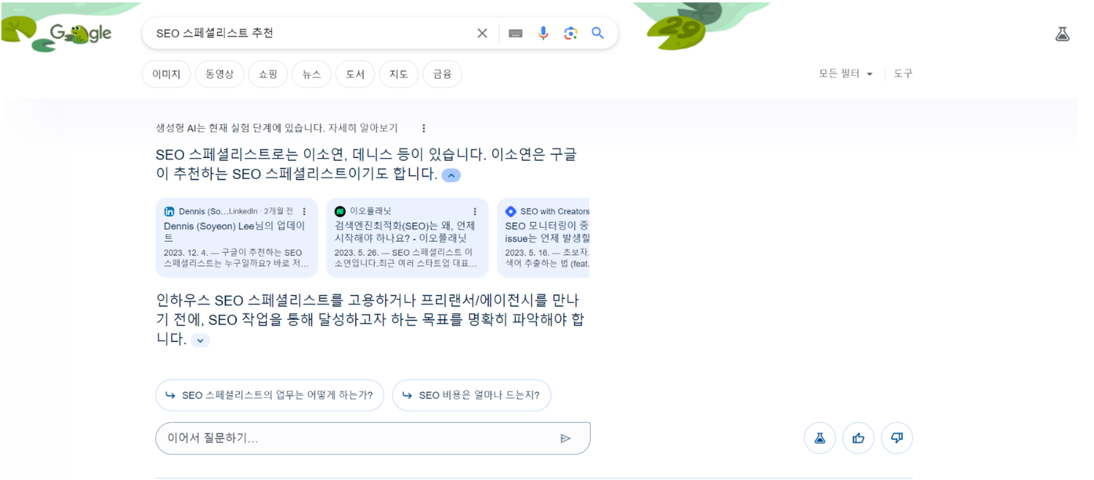Start voice search with microphone icon
The width and height of the screenshot is (1094, 480).
(x=543, y=33)
